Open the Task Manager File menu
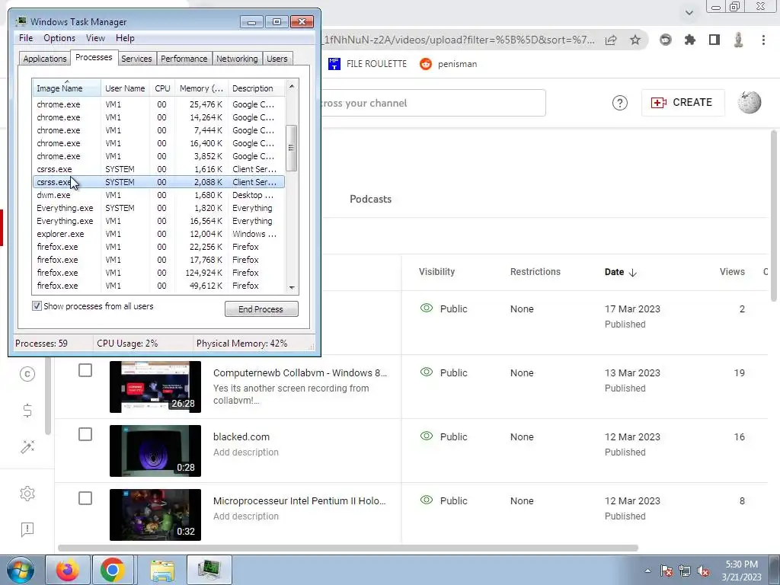 [x=26, y=38]
